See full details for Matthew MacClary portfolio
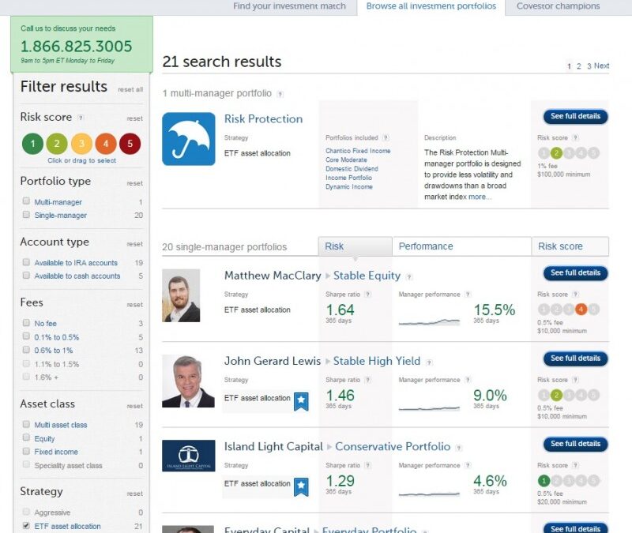This screenshot has width=632, height=533. [x=575, y=273]
